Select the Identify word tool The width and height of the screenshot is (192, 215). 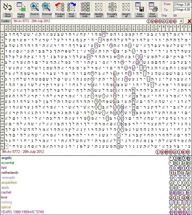(99, 10)
